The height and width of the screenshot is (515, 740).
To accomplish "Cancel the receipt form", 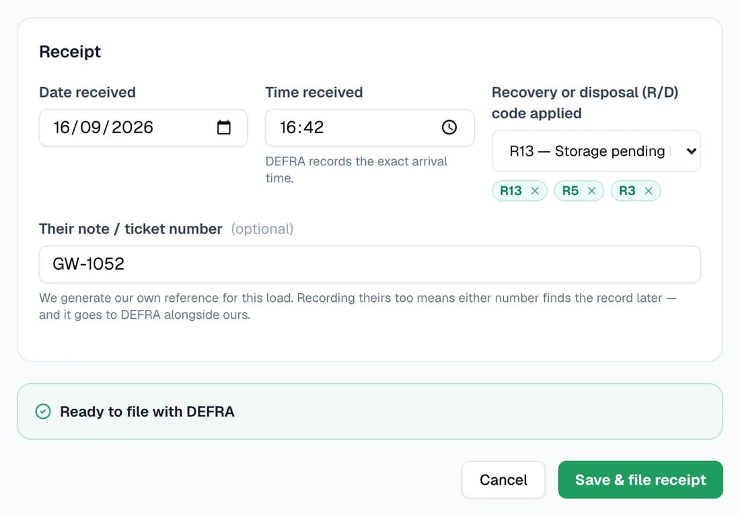I will pos(503,479).
